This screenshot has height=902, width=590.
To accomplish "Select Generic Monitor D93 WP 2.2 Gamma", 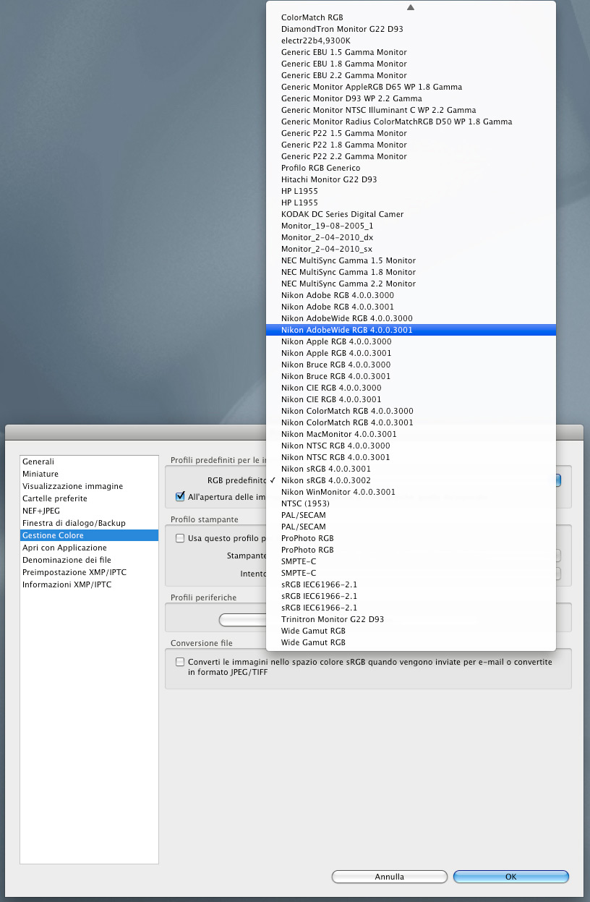I will point(411,98).
